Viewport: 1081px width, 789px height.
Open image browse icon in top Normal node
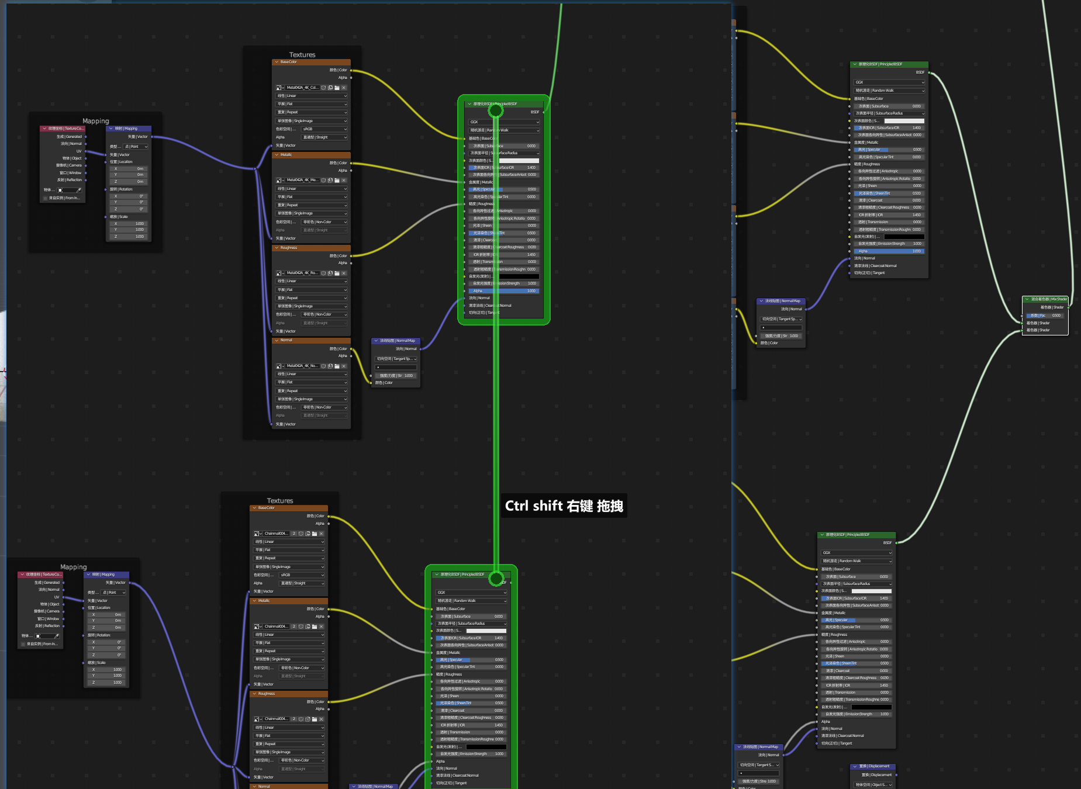[x=280, y=366]
